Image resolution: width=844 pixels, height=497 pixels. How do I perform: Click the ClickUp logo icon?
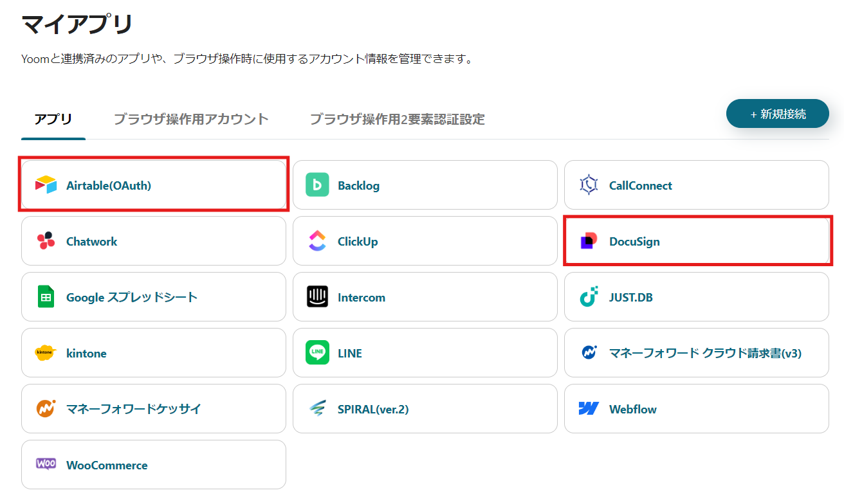pos(317,241)
